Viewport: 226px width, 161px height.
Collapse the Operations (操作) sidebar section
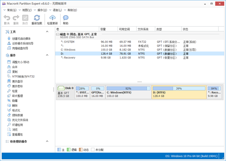point(47,55)
